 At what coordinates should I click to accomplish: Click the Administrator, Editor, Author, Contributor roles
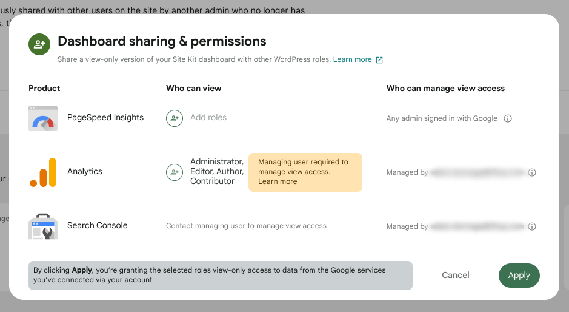tap(217, 171)
